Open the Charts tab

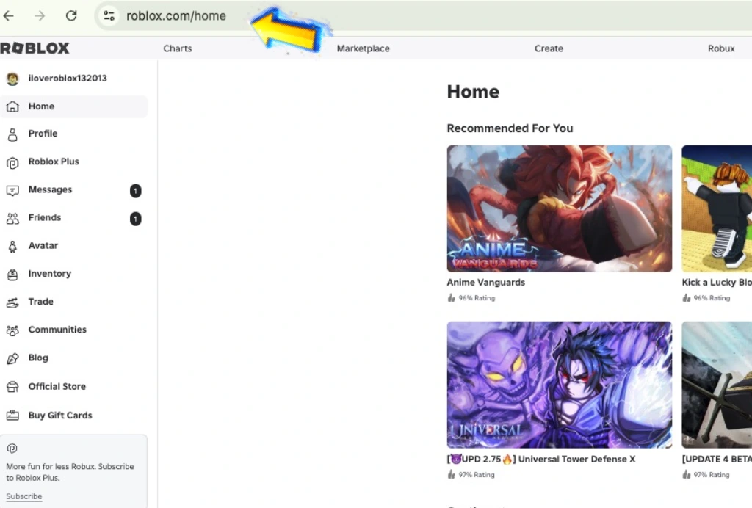point(178,48)
